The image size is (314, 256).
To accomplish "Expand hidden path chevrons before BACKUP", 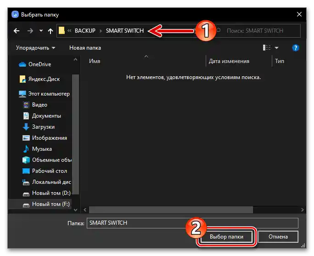I will pyautogui.click(x=69, y=31).
